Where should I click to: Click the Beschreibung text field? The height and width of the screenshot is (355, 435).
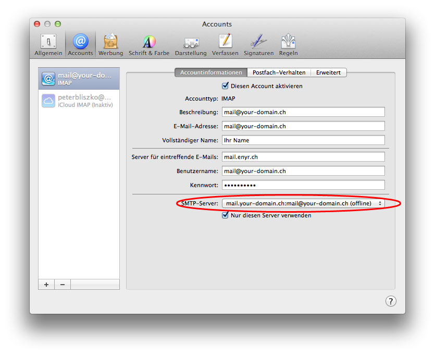tap(303, 112)
